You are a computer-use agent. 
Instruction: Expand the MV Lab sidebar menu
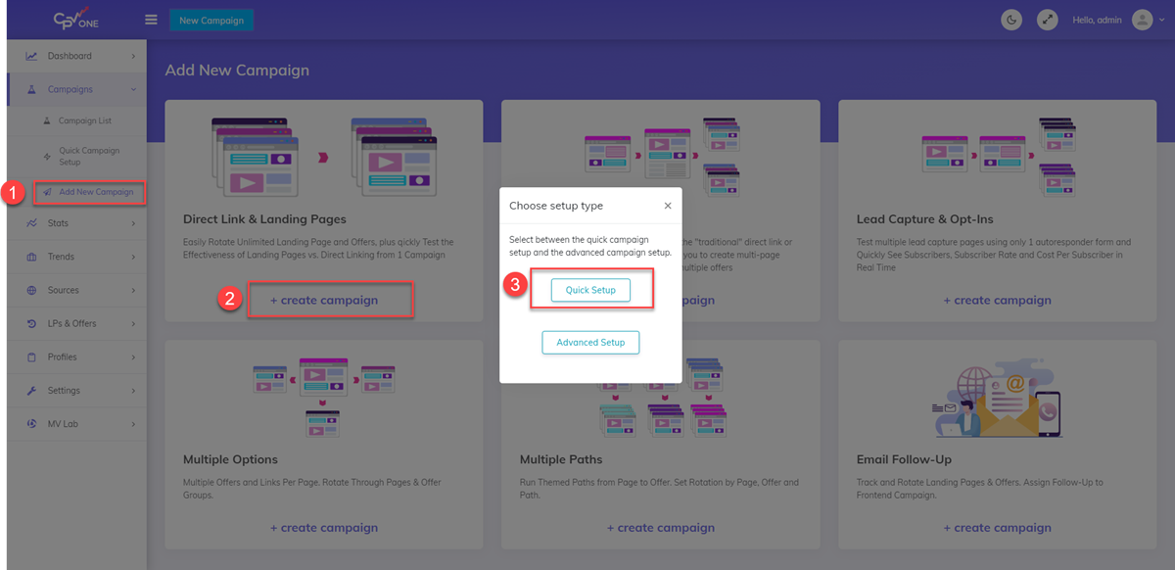[x=76, y=423]
